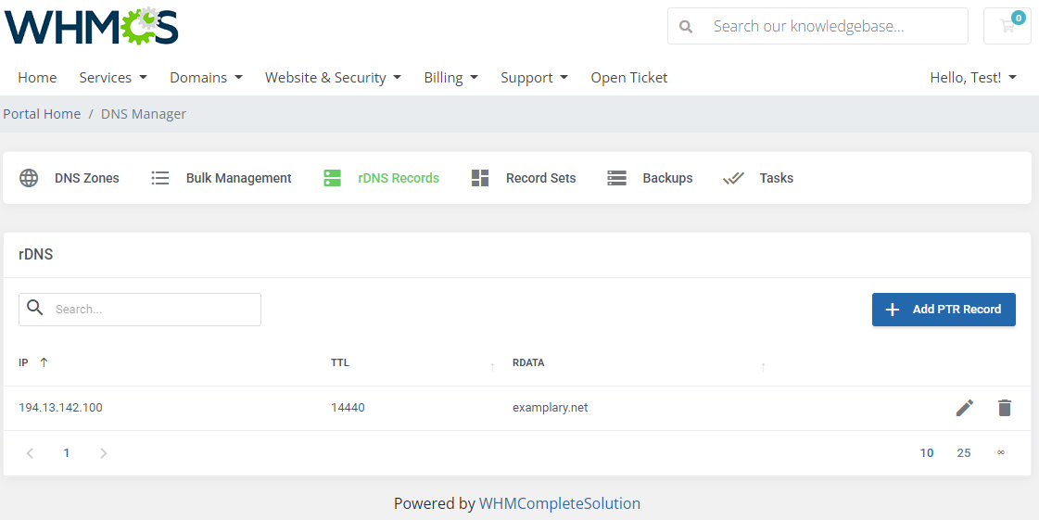
Task: Expand the Services dropdown menu
Action: pyautogui.click(x=113, y=78)
